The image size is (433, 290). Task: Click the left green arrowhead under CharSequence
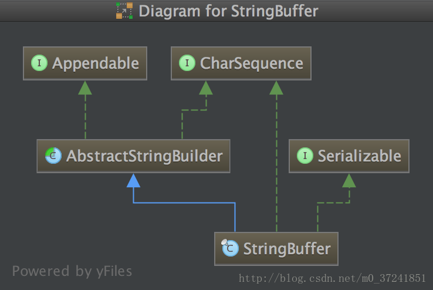[206, 87]
